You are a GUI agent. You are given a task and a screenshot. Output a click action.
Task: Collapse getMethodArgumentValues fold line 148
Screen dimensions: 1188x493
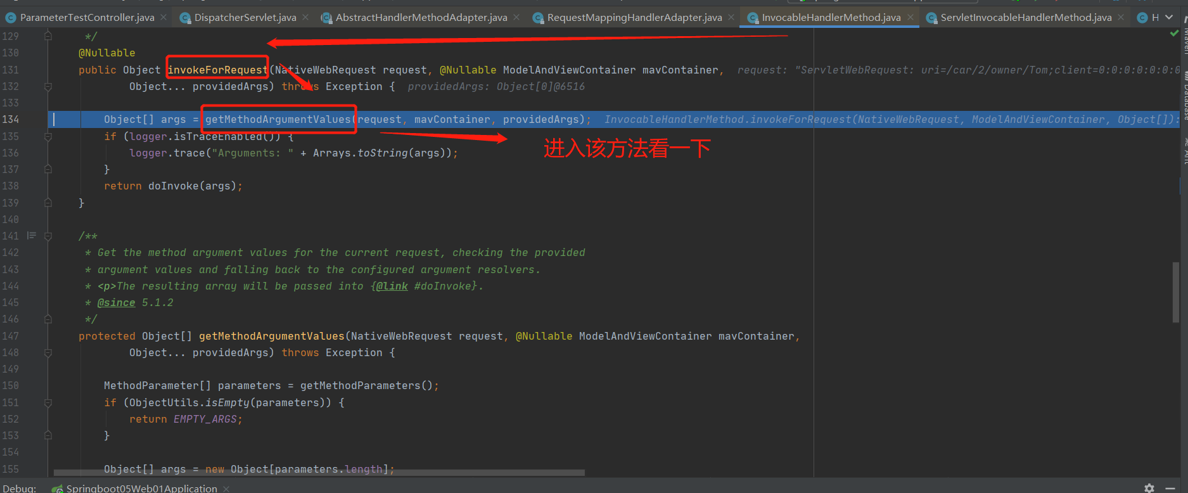click(x=48, y=352)
